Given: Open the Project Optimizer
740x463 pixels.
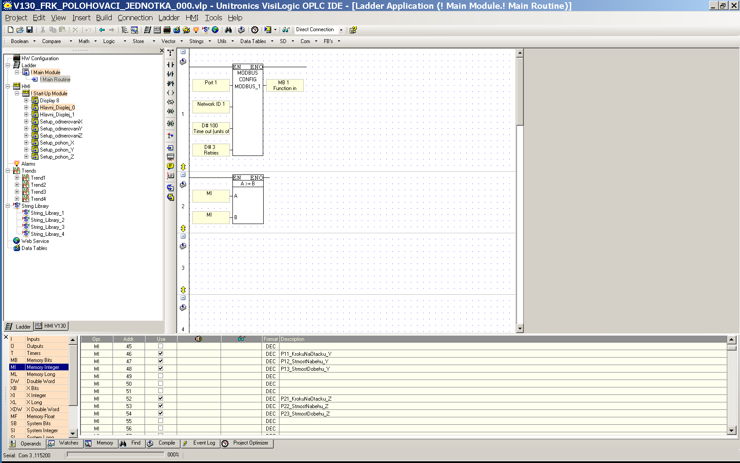Looking at the screenshot, I should (247, 443).
